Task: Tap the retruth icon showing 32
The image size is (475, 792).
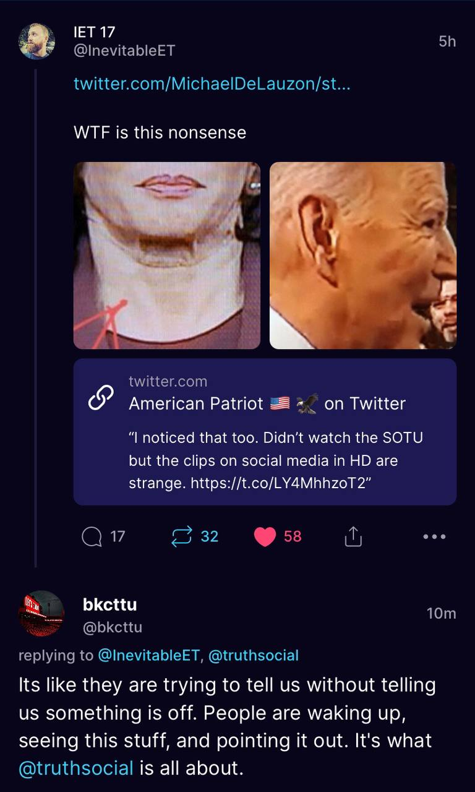Action: coord(181,536)
